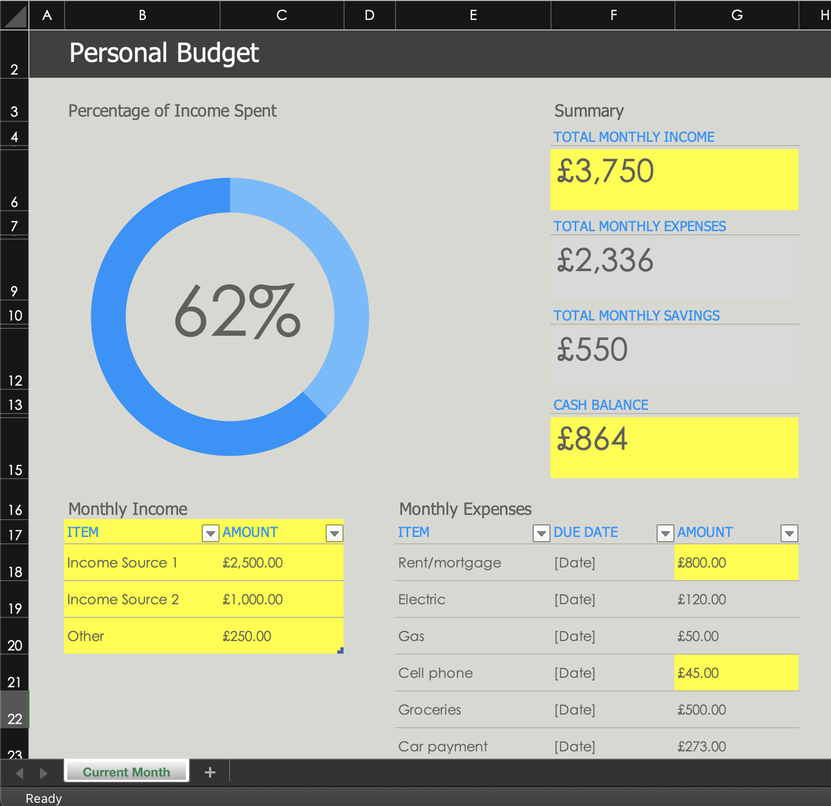Image resolution: width=831 pixels, height=806 pixels.
Task: Select column B header
Action: 142,15
